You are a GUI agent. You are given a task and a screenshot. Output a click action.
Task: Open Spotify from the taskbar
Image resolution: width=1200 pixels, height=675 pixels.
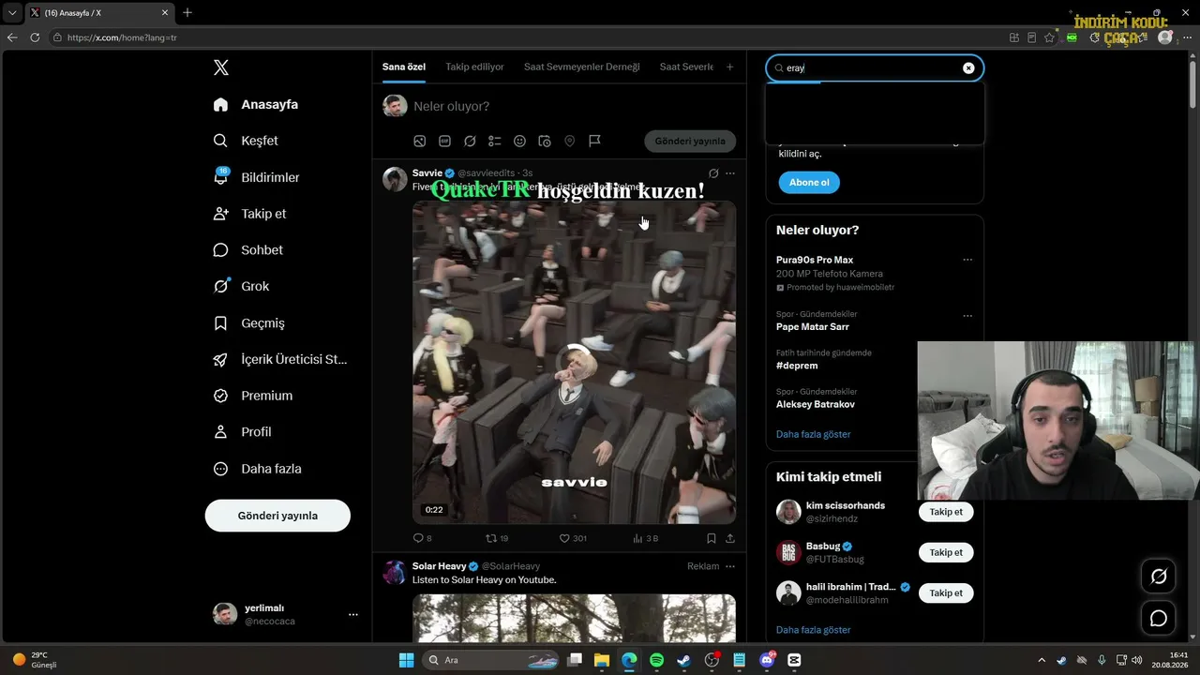coord(657,660)
